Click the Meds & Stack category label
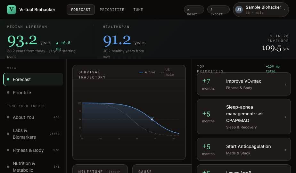 (238, 153)
